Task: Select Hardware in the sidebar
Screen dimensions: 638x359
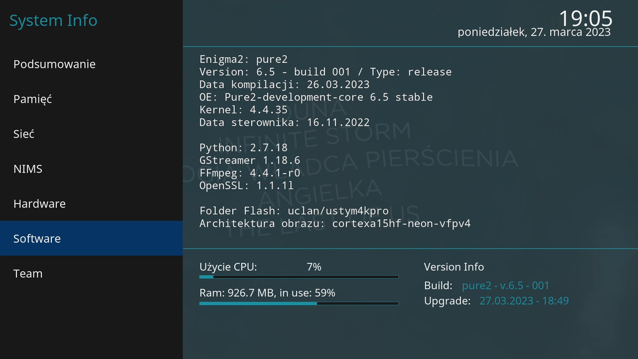Action: pos(91,203)
